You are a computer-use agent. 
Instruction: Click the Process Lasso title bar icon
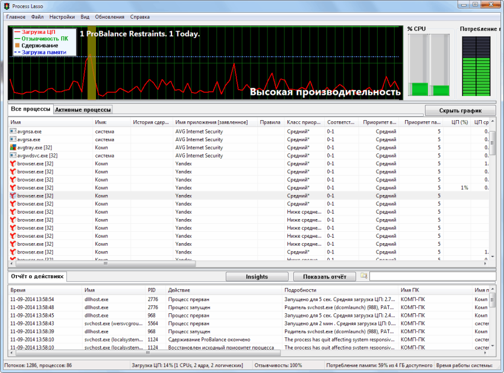point(7,6)
